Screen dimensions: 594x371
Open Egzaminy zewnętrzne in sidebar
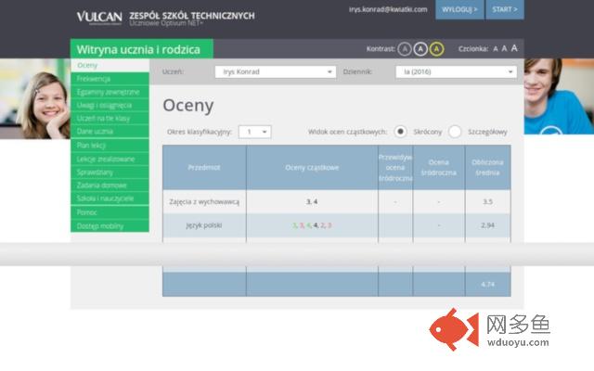(110, 92)
